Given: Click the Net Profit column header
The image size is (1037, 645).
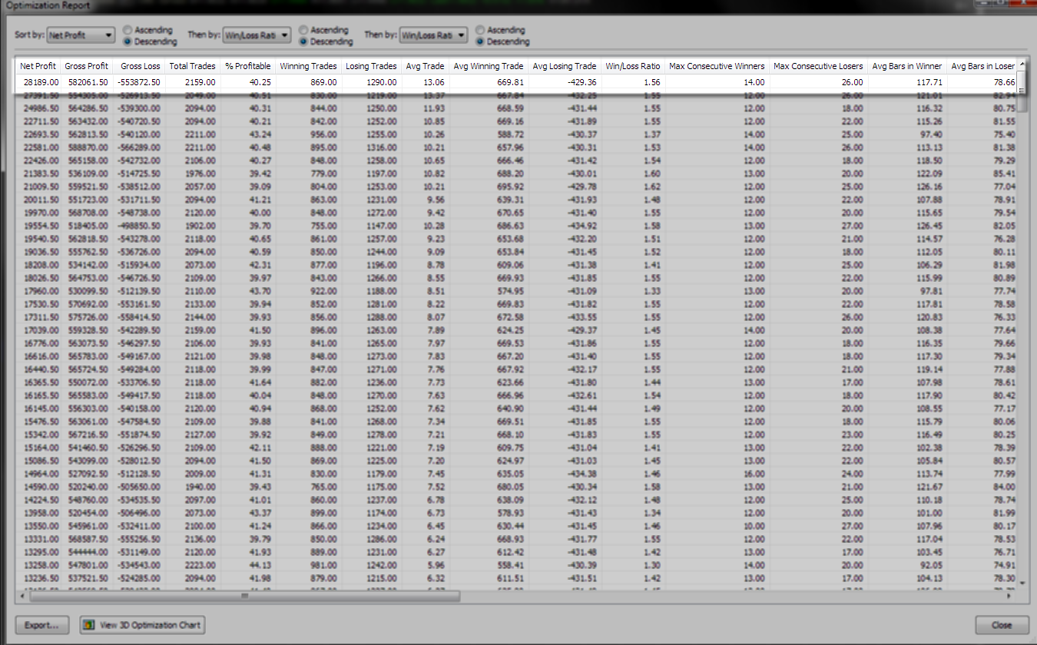Looking at the screenshot, I should (x=38, y=66).
